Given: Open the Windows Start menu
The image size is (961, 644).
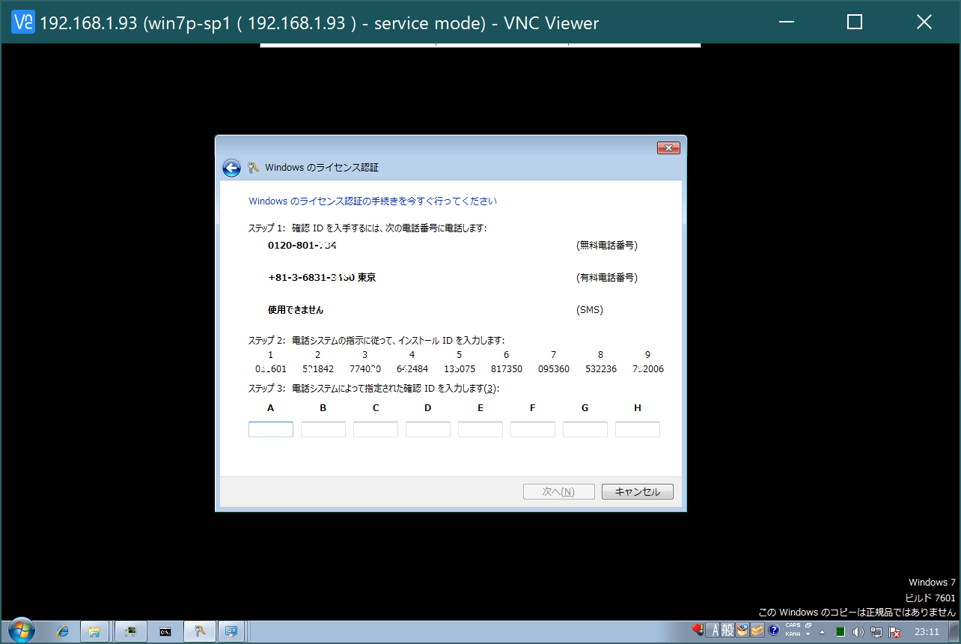Looking at the screenshot, I should pyautogui.click(x=20, y=631).
